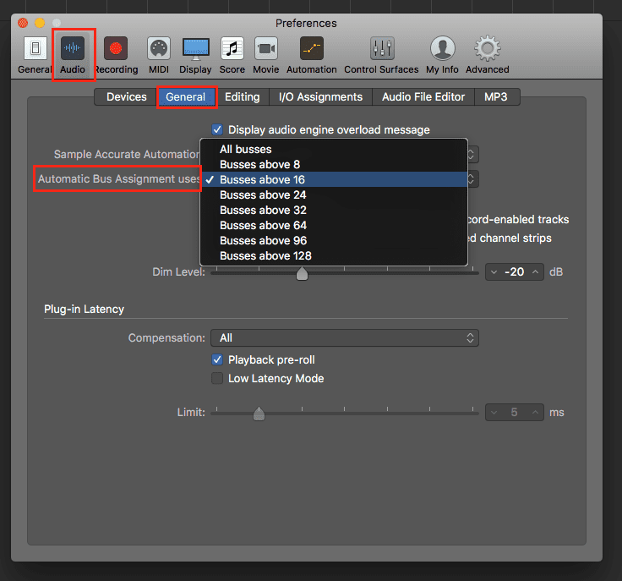Click the Limit value field showing 5
Screen dimensions: 622x581
515,413
